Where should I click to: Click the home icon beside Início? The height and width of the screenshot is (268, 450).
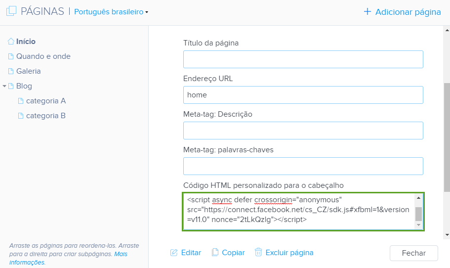[11, 42]
